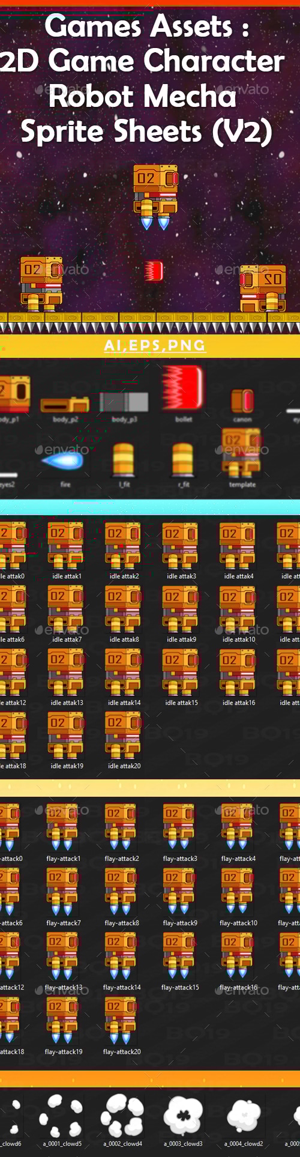
Task: Click the "AI,EPS,PNG" format text
Action: 155,345
